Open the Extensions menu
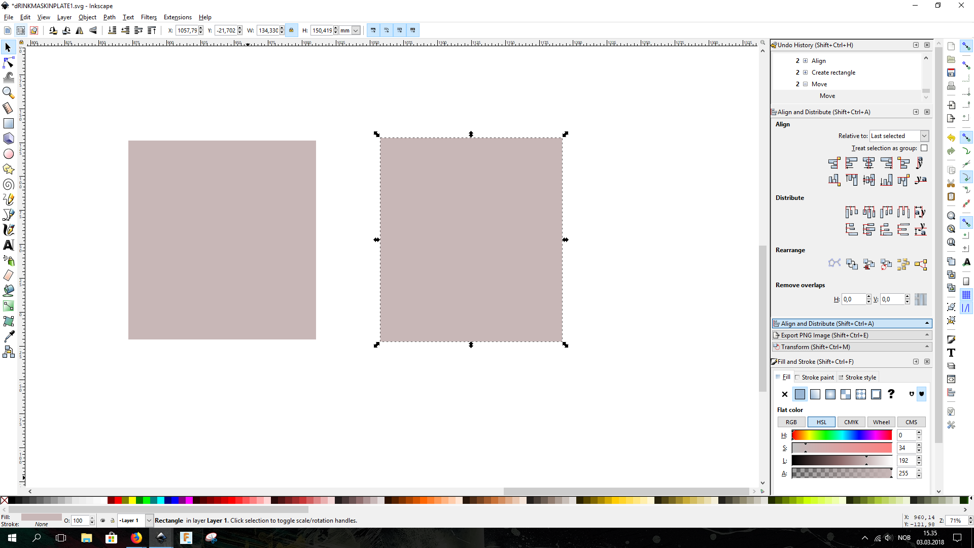The height and width of the screenshot is (548, 974). [x=178, y=17]
